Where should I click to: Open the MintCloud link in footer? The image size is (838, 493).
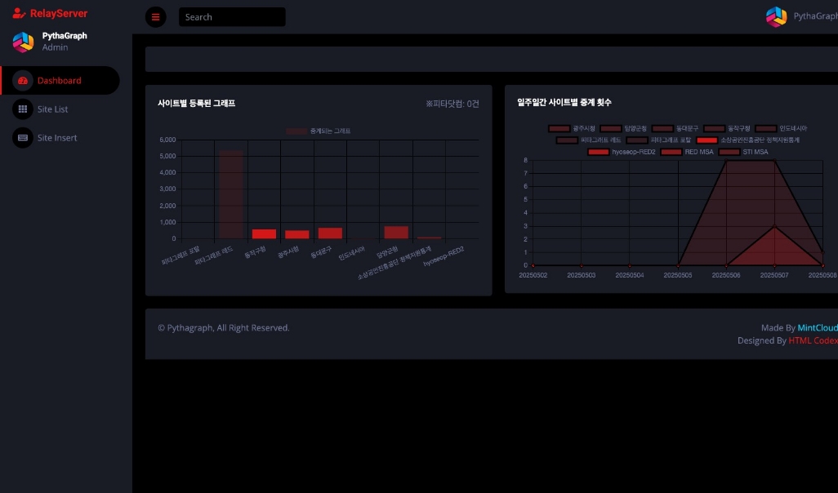point(818,328)
